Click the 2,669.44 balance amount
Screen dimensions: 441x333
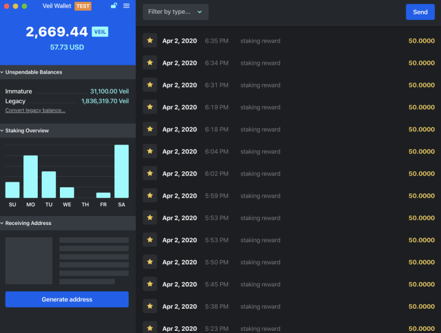(57, 32)
